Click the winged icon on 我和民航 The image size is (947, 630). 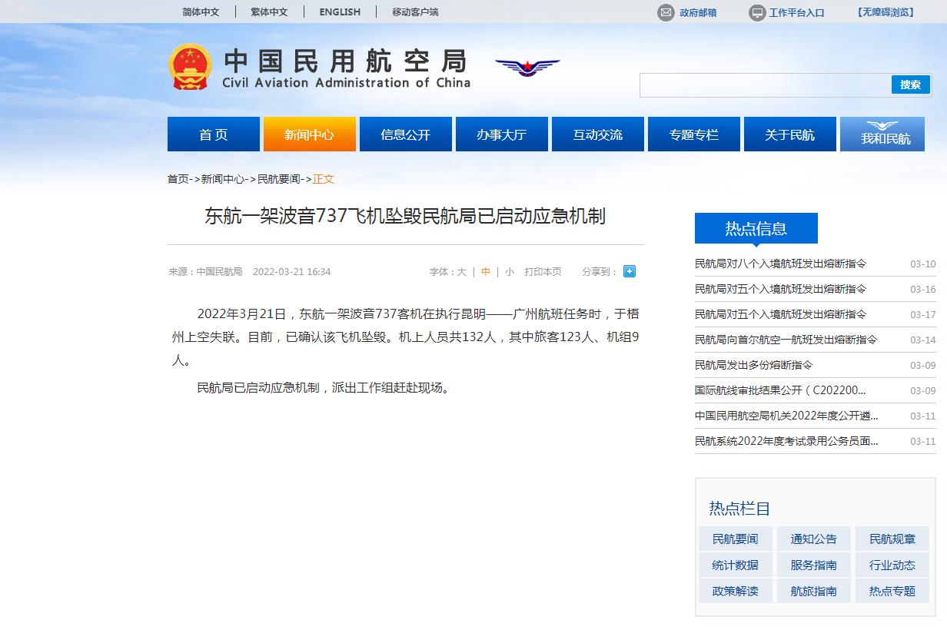click(x=882, y=126)
